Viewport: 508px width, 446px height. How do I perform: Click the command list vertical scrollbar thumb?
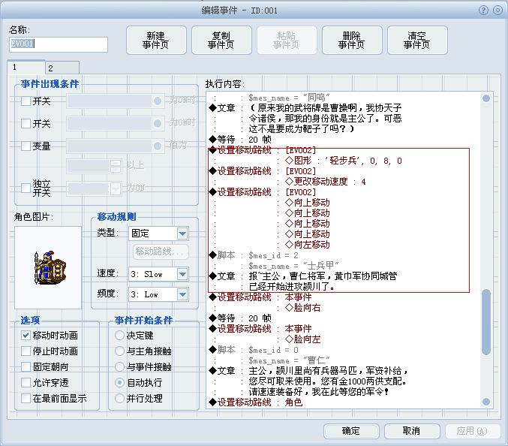click(x=486, y=322)
